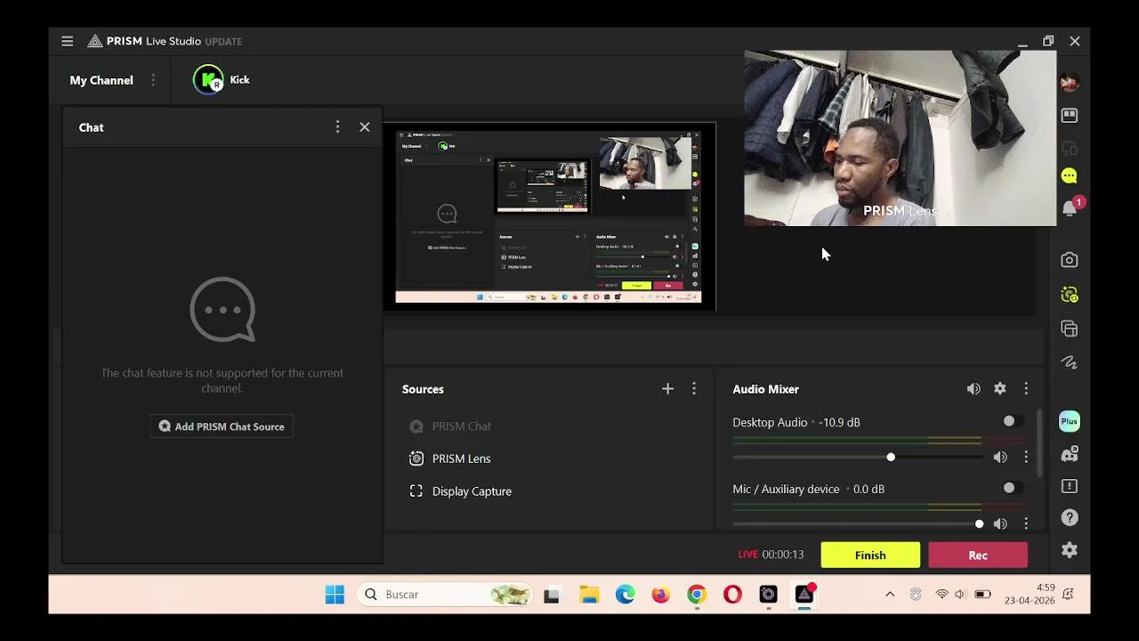Click the display capture preview thumbnail
Image resolution: width=1139 pixels, height=641 pixels.
click(549, 216)
